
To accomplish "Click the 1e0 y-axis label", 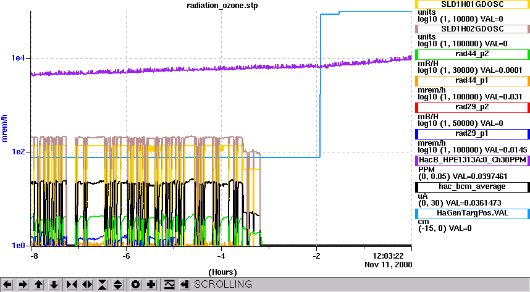I will pos(19,246).
